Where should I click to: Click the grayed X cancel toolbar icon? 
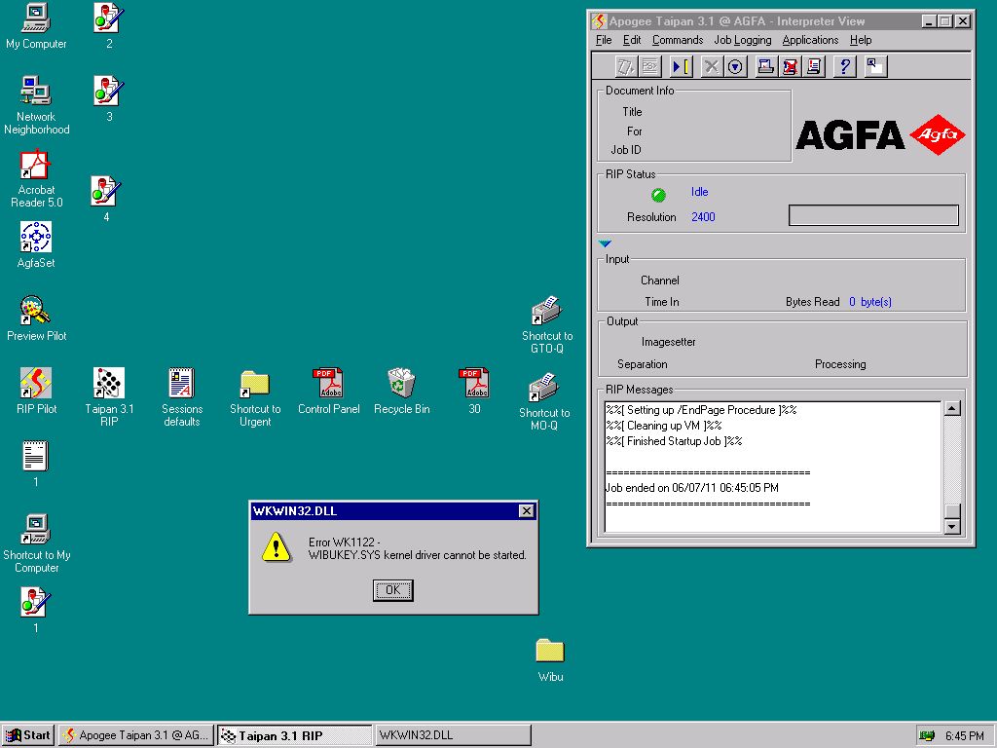712,67
